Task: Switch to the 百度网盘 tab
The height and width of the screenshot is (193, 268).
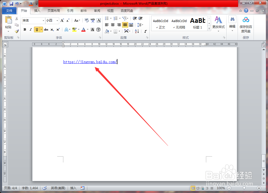Action: 127,11
